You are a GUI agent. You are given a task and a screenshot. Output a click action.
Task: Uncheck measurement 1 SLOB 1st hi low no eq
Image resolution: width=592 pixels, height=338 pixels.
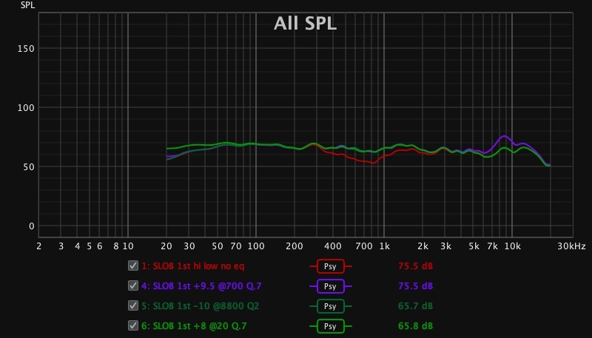[133, 266]
